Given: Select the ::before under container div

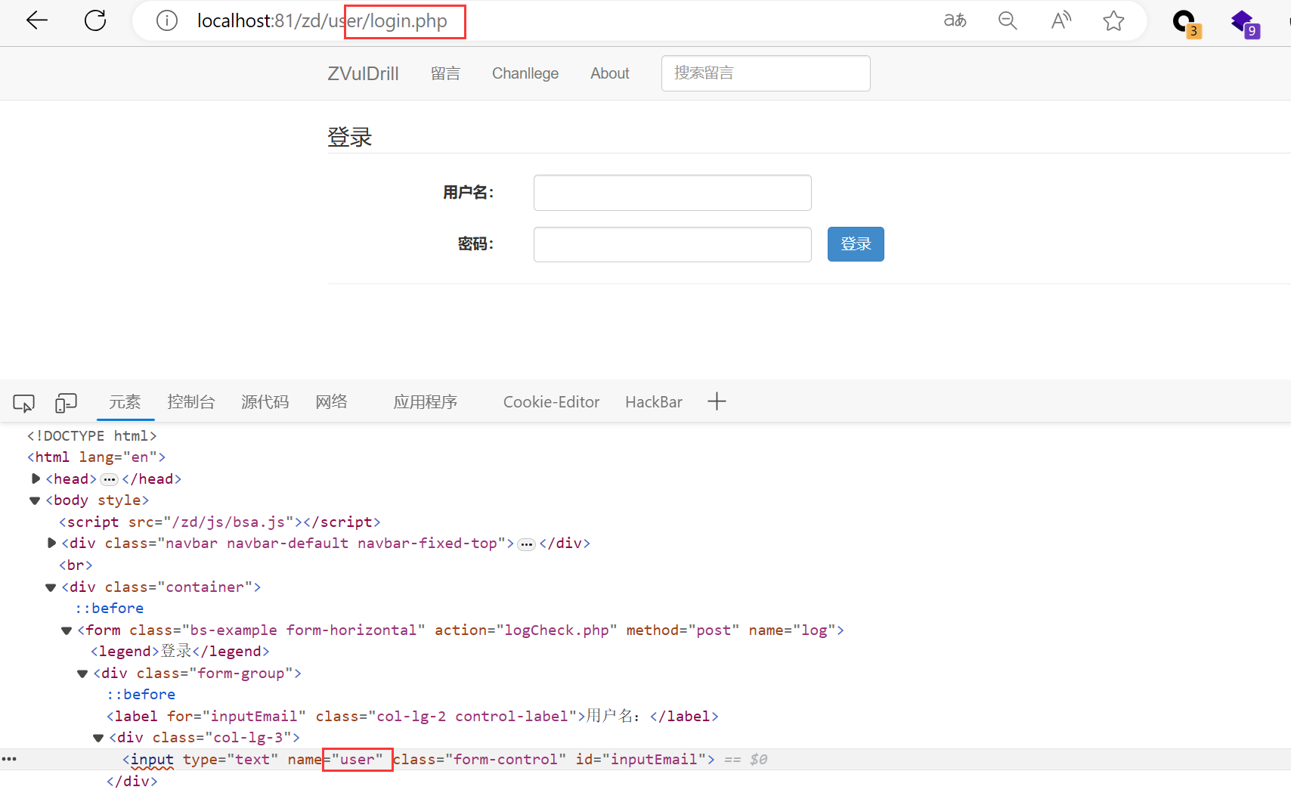Looking at the screenshot, I should click(x=110, y=609).
